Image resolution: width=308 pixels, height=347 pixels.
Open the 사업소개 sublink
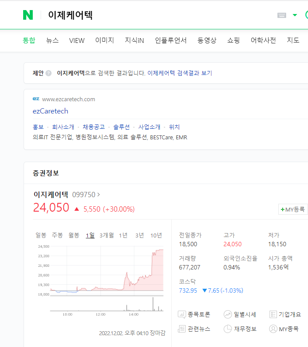(149, 127)
